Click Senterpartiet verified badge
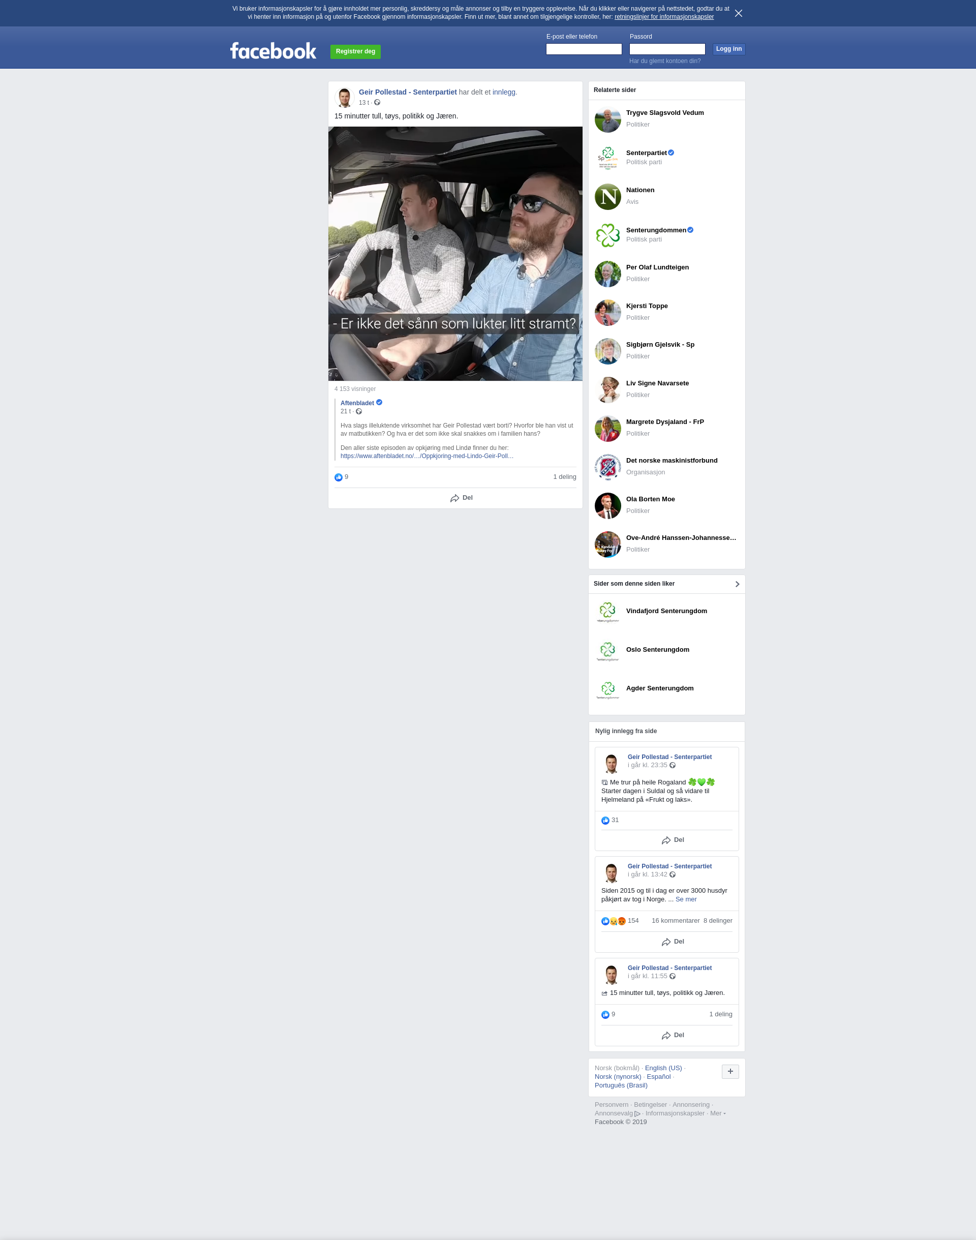The image size is (976, 1240). (672, 153)
